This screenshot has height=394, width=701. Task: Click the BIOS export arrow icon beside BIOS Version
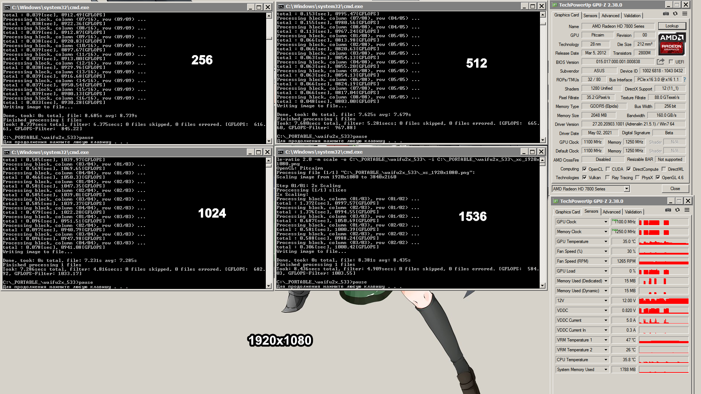click(660, 62)
